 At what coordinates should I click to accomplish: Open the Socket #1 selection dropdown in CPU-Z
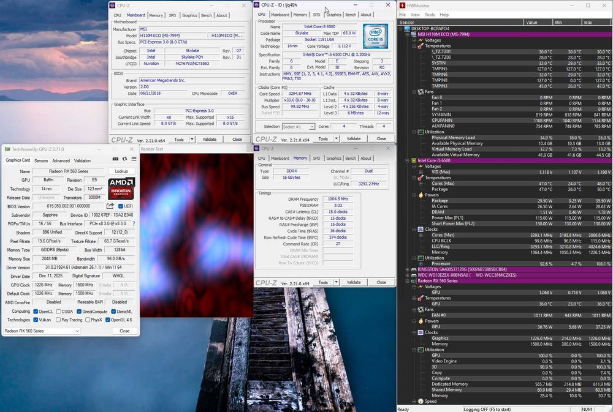point(298,127)
